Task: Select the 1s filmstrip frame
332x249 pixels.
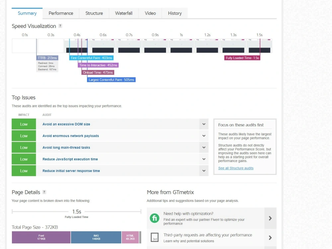Action: (181, 46)
